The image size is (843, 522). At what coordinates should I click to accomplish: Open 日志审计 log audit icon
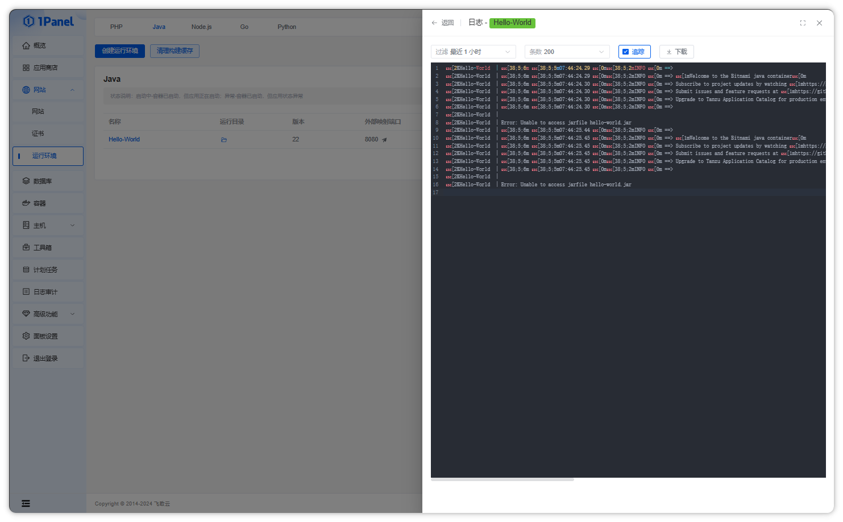click(x=26, y=292)
